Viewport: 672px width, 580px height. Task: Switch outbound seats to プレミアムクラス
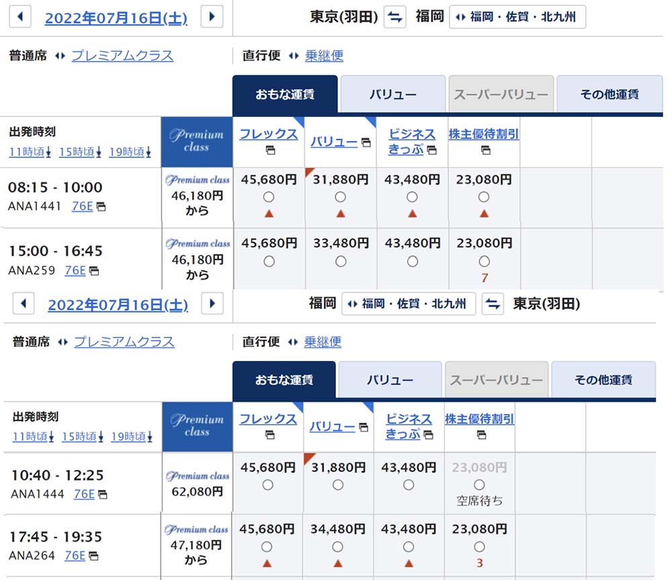point(122,56)
